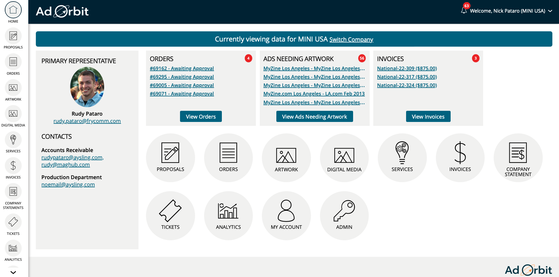Click Switch Company in the banner
Viewport: 559px width, 277px height.
[351, 39]
